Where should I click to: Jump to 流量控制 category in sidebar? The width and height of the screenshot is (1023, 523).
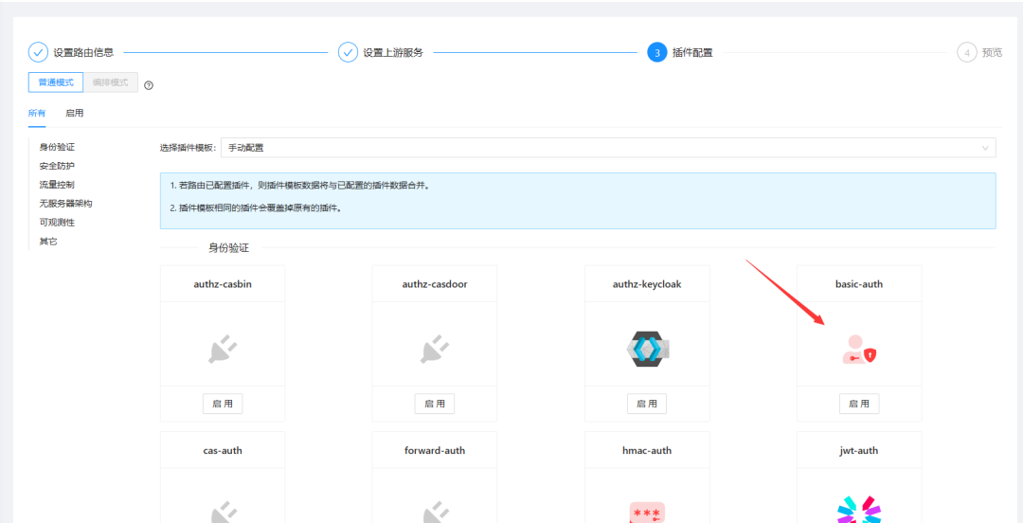(x=57, y=185)
